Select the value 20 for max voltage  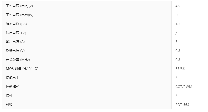click(177, 15)
